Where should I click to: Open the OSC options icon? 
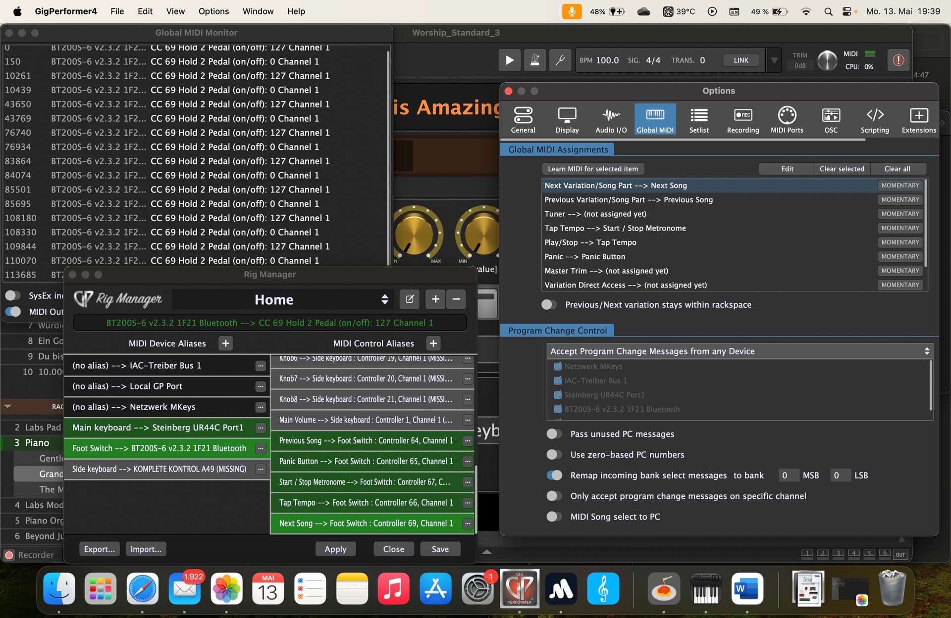831,120
